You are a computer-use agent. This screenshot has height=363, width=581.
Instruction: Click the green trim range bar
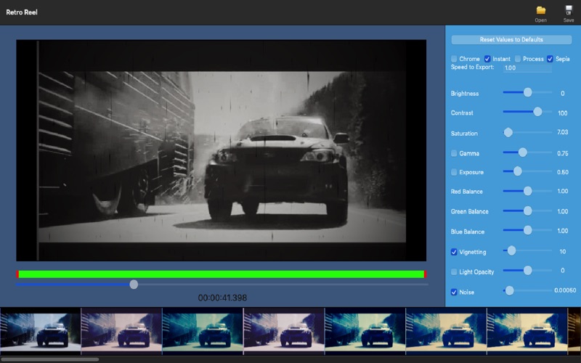click(x=222, y=274)
